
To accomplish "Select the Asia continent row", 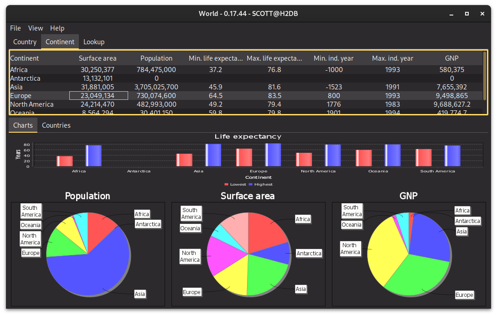I will tap(16, 87).
